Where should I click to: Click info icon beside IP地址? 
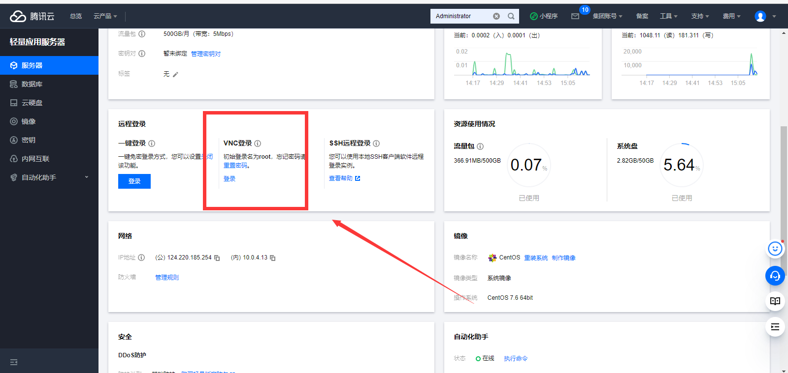(141, 258)
